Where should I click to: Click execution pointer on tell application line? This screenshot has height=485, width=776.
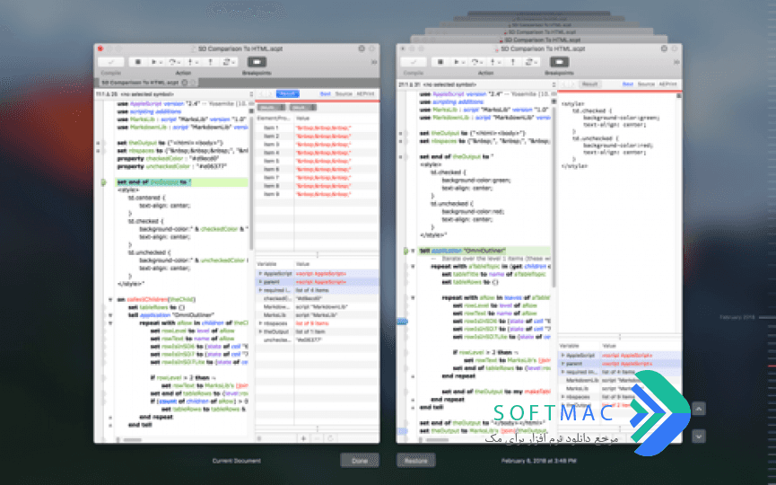pyautogui.click(x=405, y=251)
